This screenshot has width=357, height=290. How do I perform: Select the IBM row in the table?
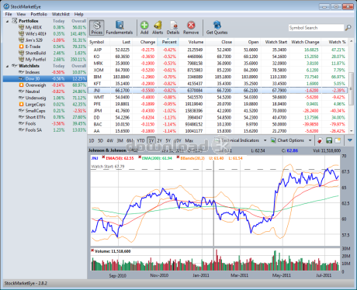tap(218, 77)
